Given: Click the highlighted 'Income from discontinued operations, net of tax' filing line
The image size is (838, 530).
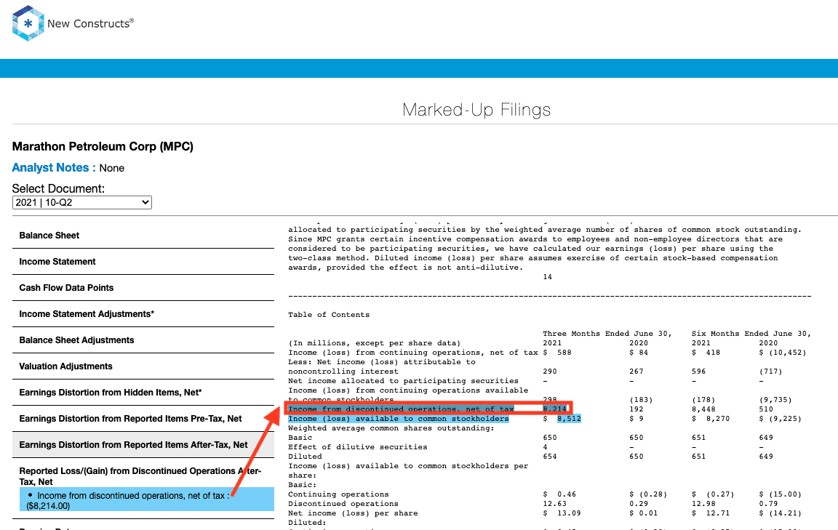Looking at the screenshot, I should coord(401,409).
